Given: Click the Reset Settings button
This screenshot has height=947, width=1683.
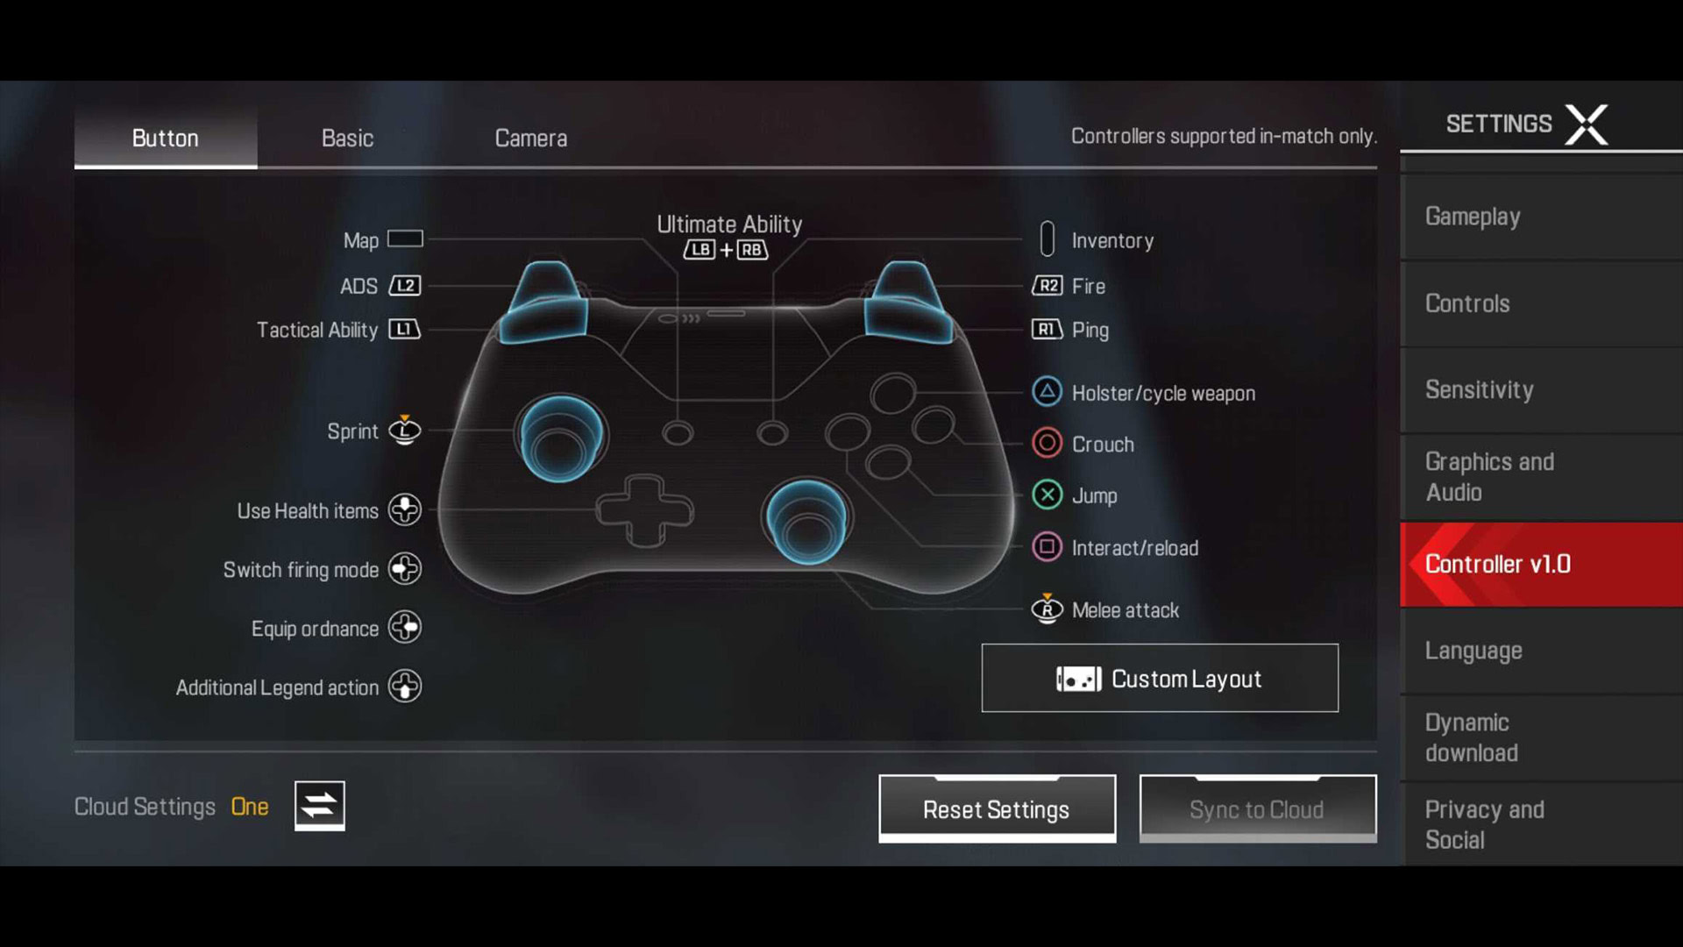Looking at the screenshot, I should click(997, 809).
